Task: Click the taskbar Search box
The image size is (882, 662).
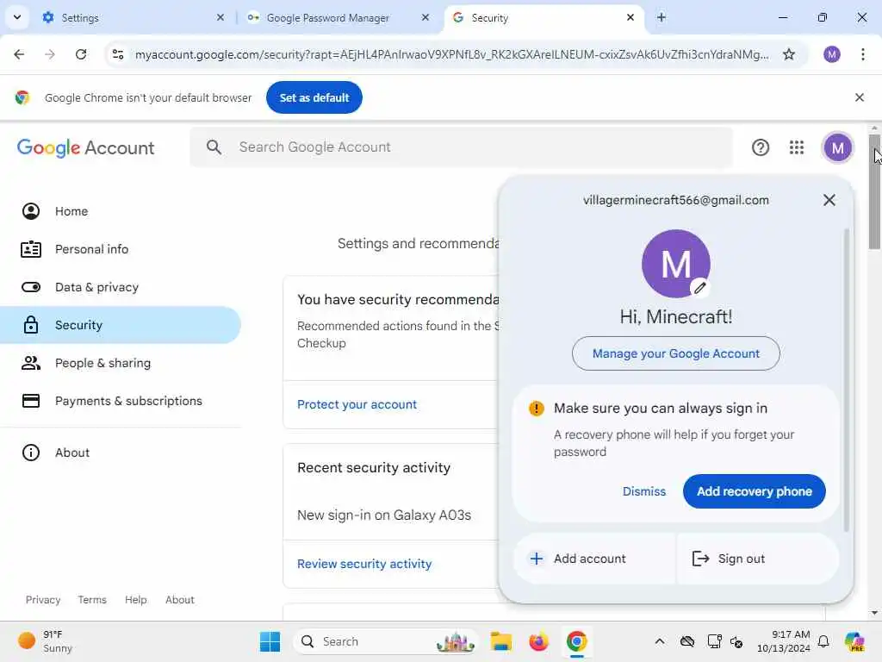Action: pyautogui.click(x=385, y=641)
